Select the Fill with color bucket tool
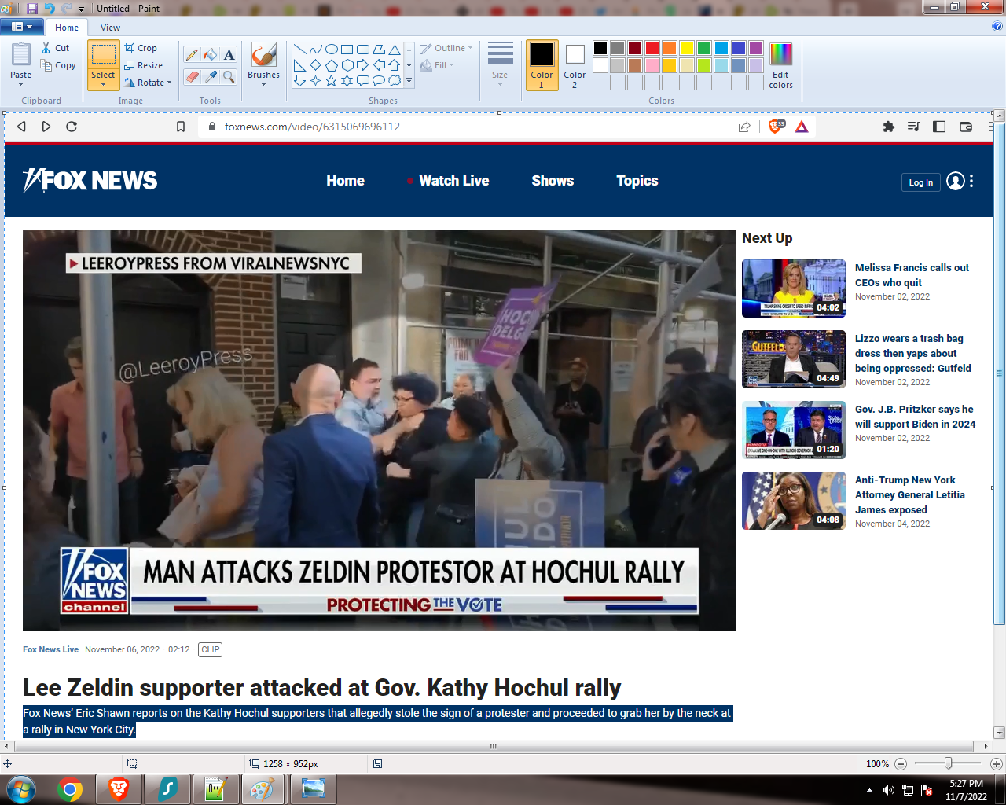 [211, 54]
